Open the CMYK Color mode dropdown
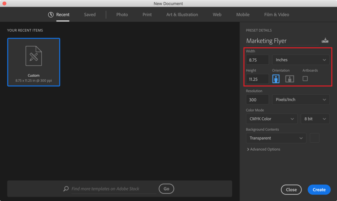This screenshot has width=337, height=201. (x=271, y=119)
